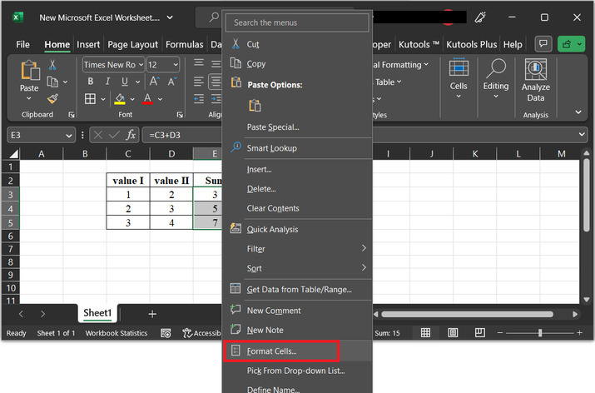Screen dimensions: 595x393
Task: Switch to Page Layout view icon
Action: click(x=453, y=333)
